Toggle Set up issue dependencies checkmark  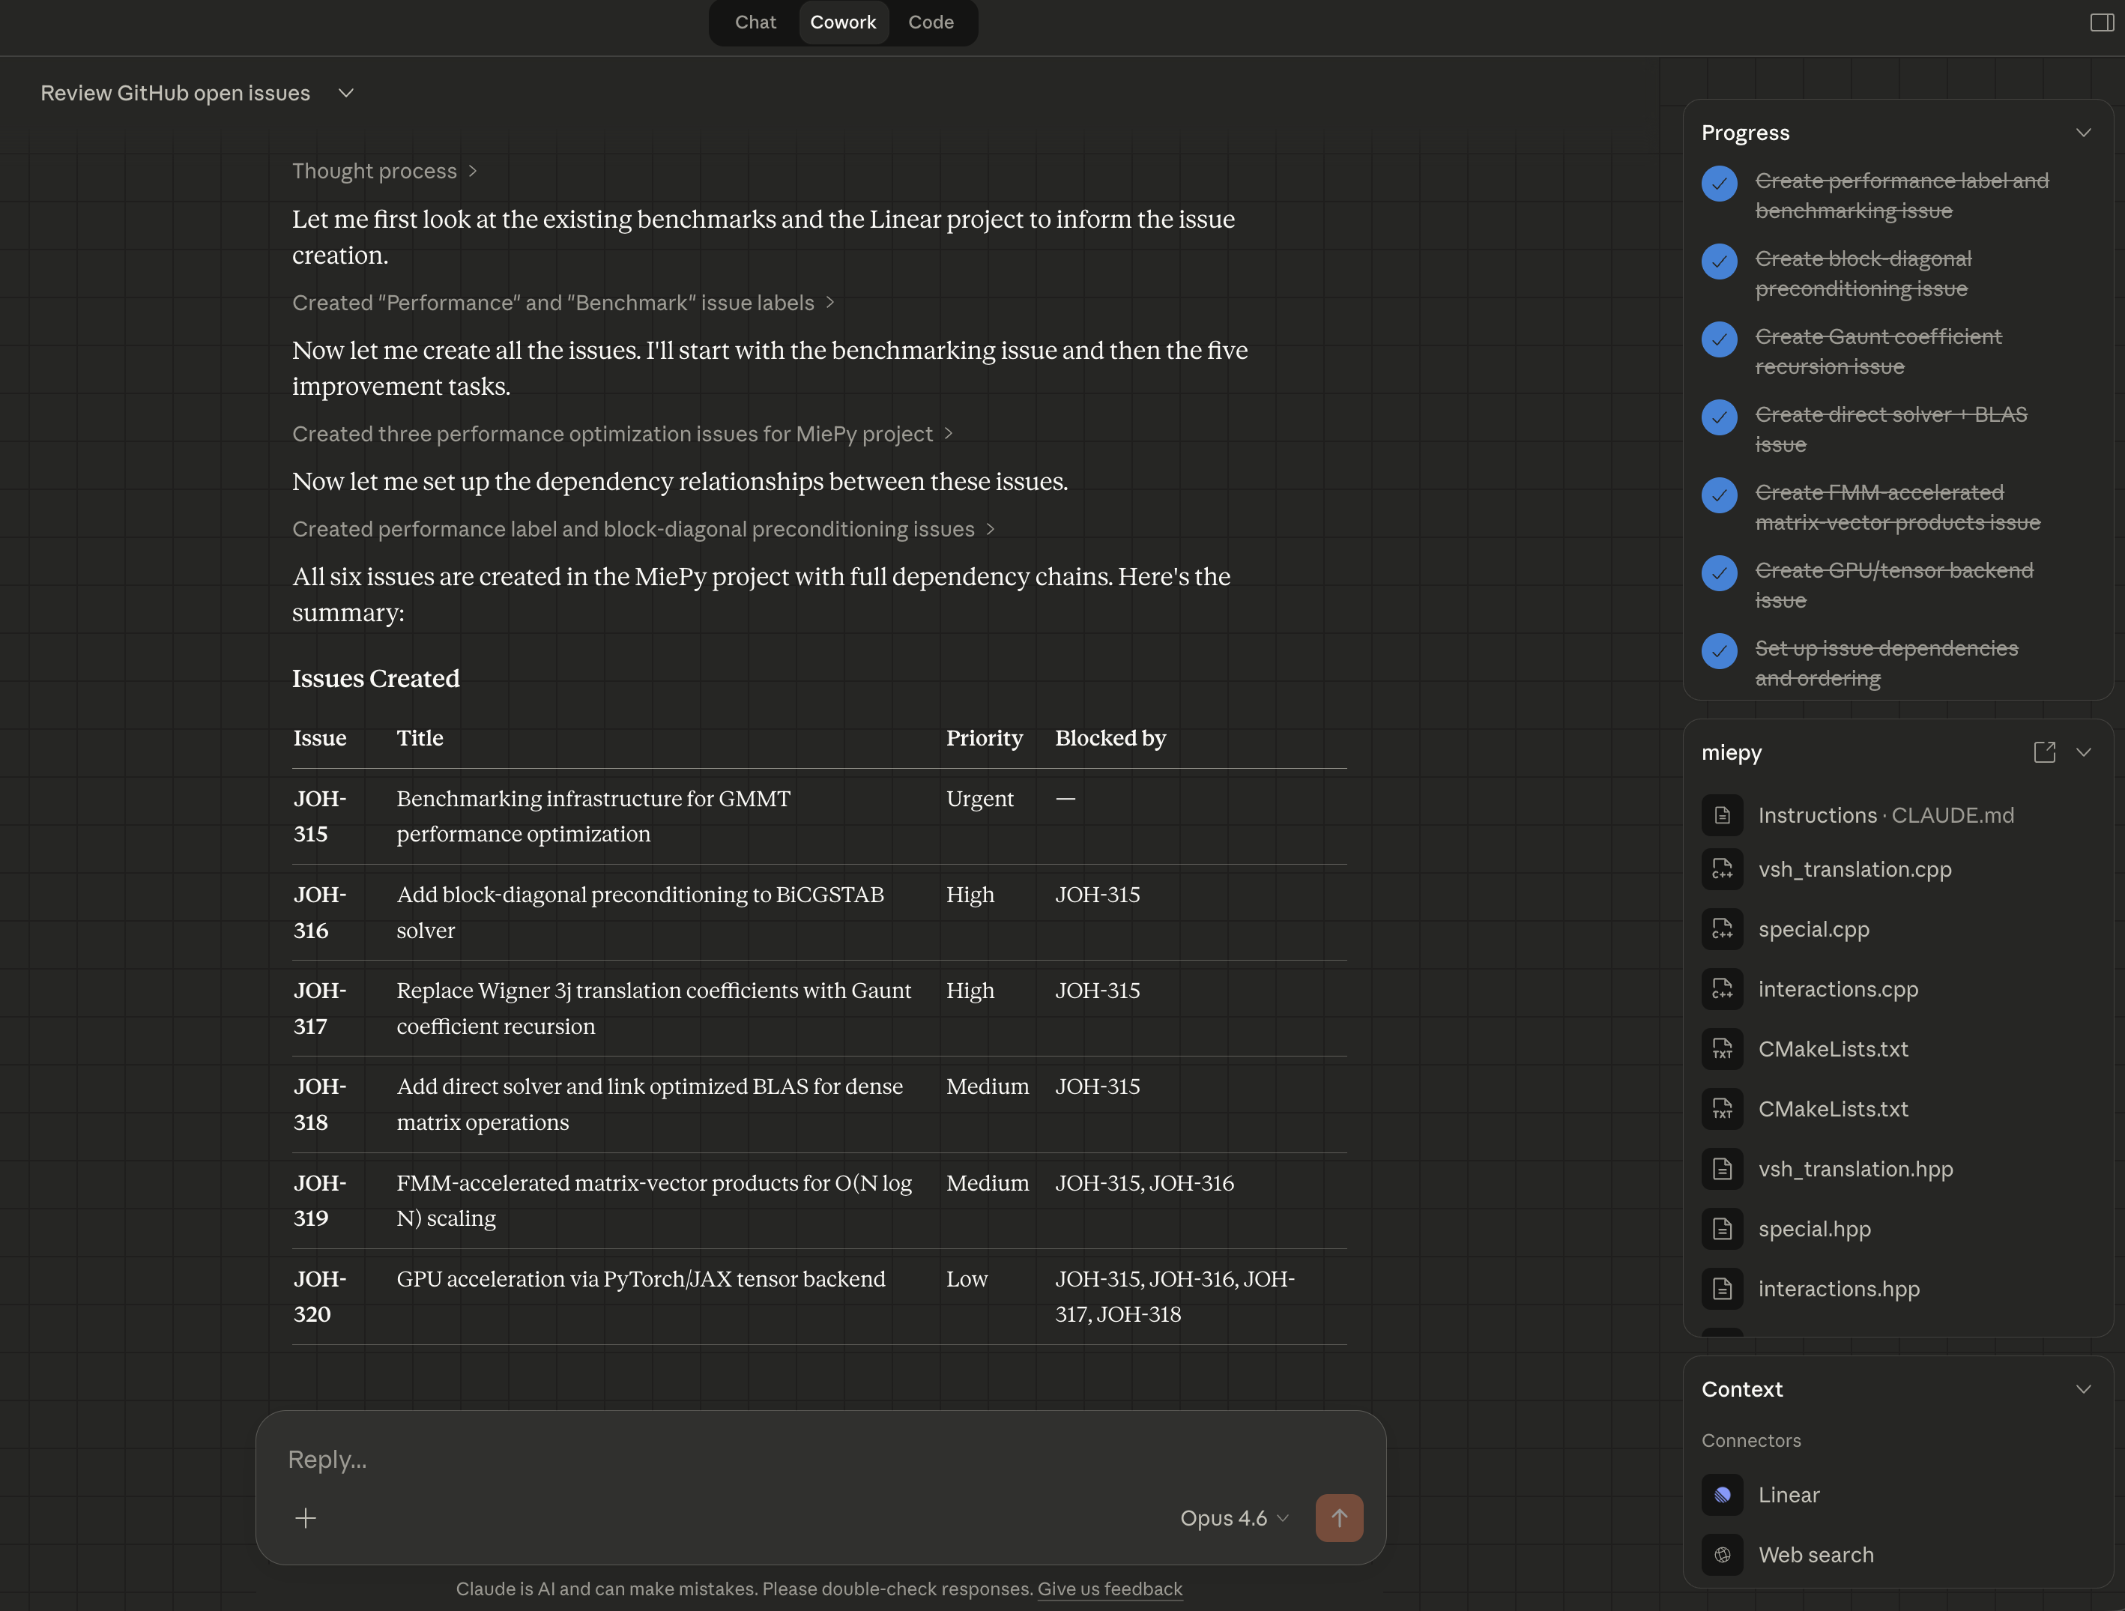pyautogui.click(x=1719, y=650)
